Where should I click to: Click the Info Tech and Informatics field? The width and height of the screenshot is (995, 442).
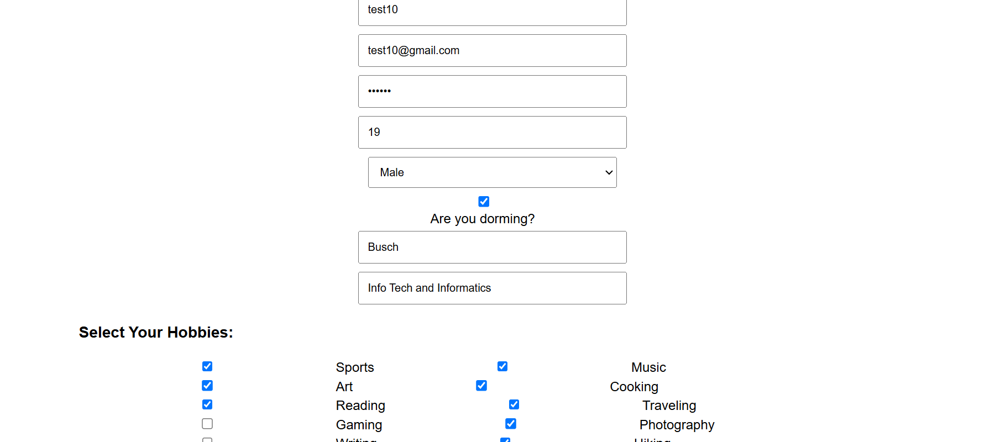pyautogui.click(x=492, y=288)
